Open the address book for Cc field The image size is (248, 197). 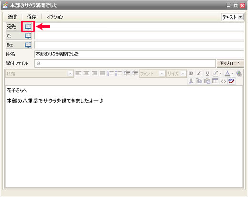tap(28, 36)
